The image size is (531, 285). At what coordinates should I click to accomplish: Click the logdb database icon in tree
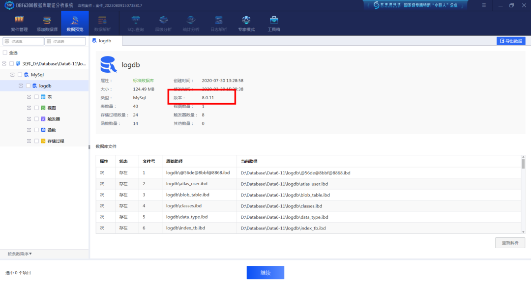pos(34,86)
